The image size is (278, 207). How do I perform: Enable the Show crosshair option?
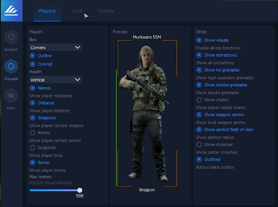point(199,145)
